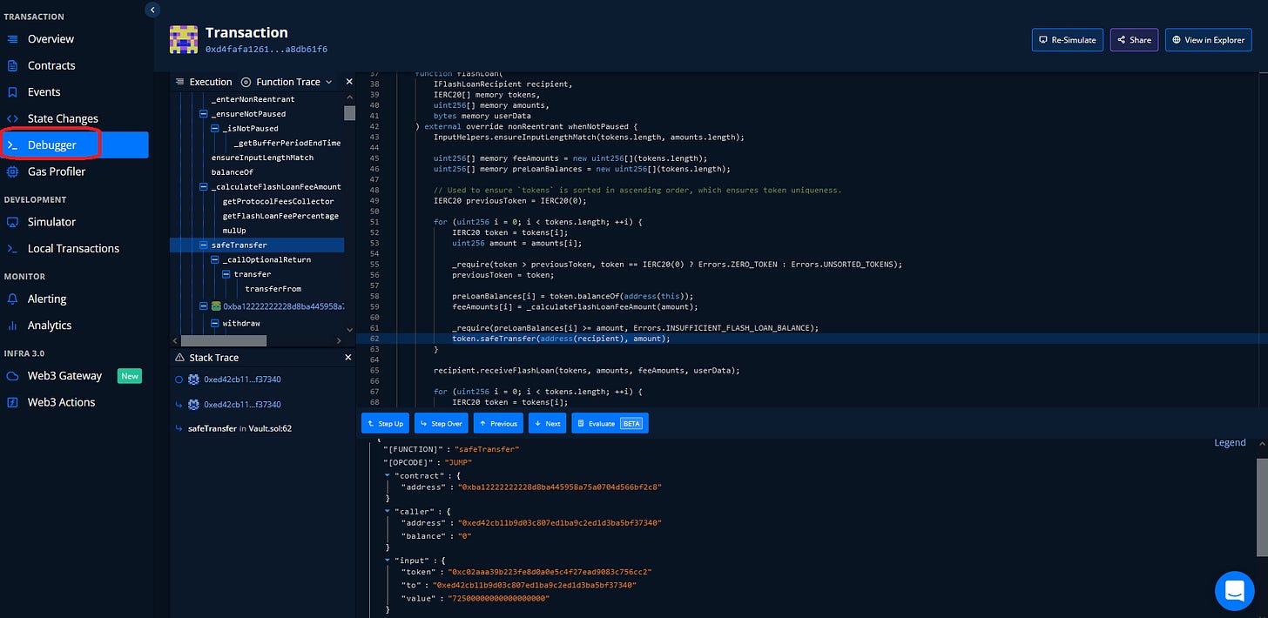Click View in Explorer button

1208,40
